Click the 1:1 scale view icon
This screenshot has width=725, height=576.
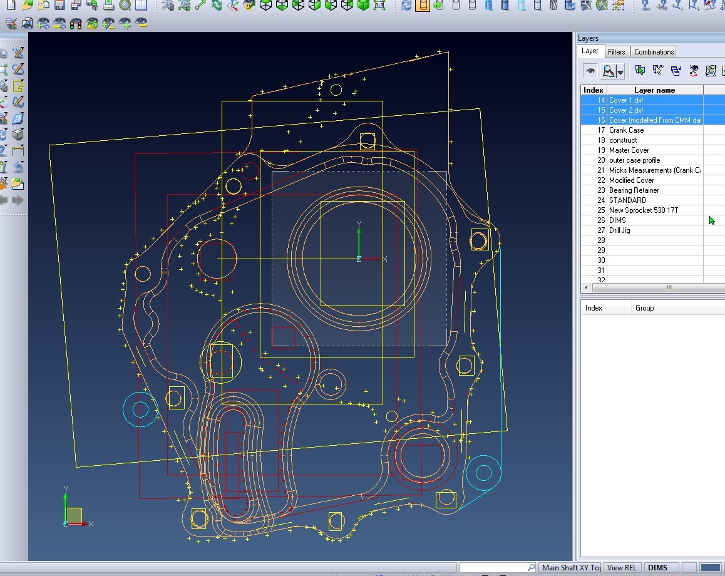(x=379, y=6)
